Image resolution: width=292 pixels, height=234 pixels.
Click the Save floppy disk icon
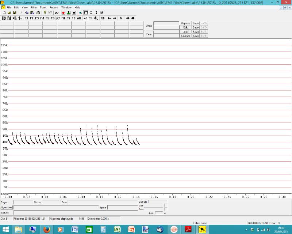(x=15, y=12)
